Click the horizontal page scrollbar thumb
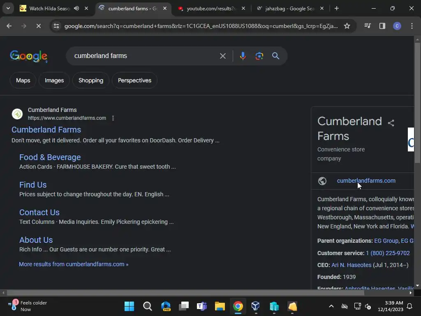 tap(185, 293)
